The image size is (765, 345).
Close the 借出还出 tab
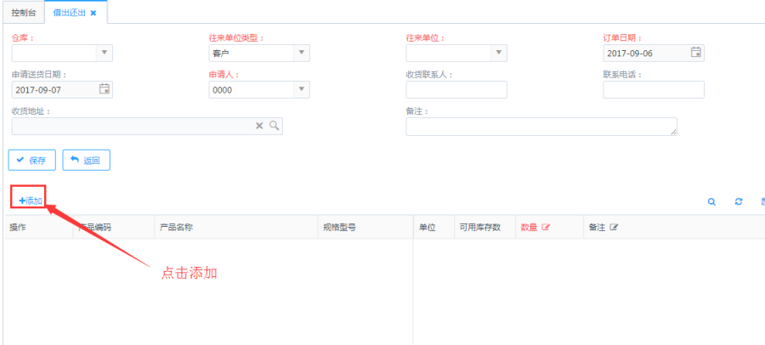click(x=93, y=14)
